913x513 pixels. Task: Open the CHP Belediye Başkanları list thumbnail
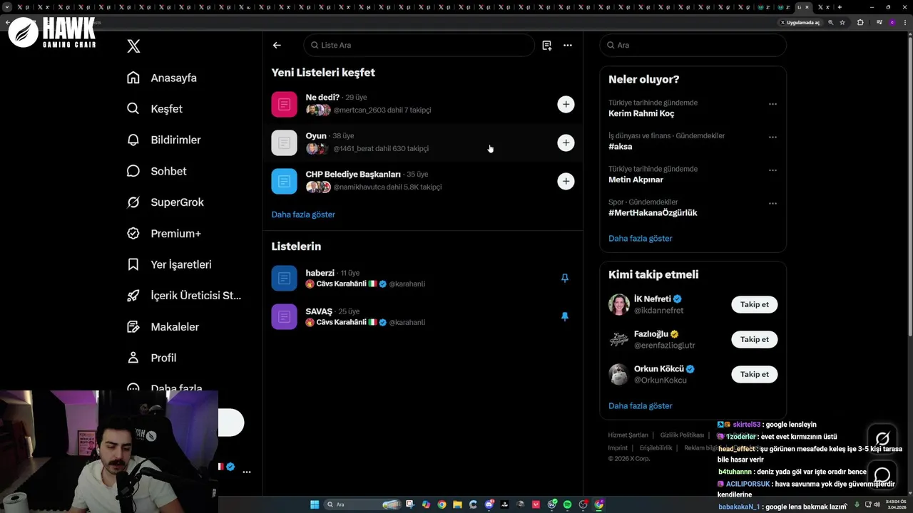[284, 181]
